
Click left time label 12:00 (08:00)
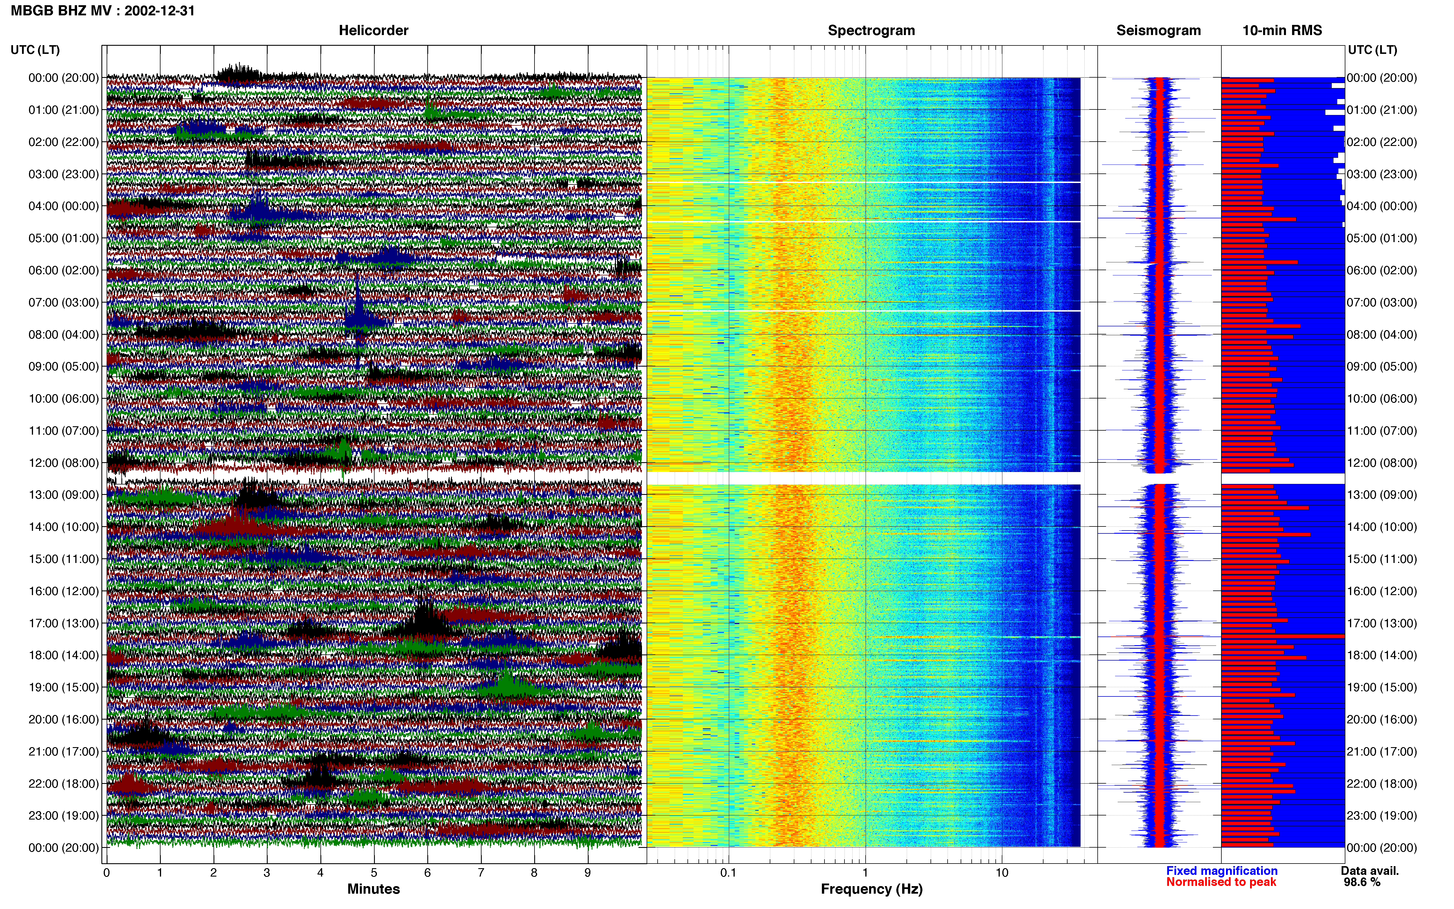(64, 463)
